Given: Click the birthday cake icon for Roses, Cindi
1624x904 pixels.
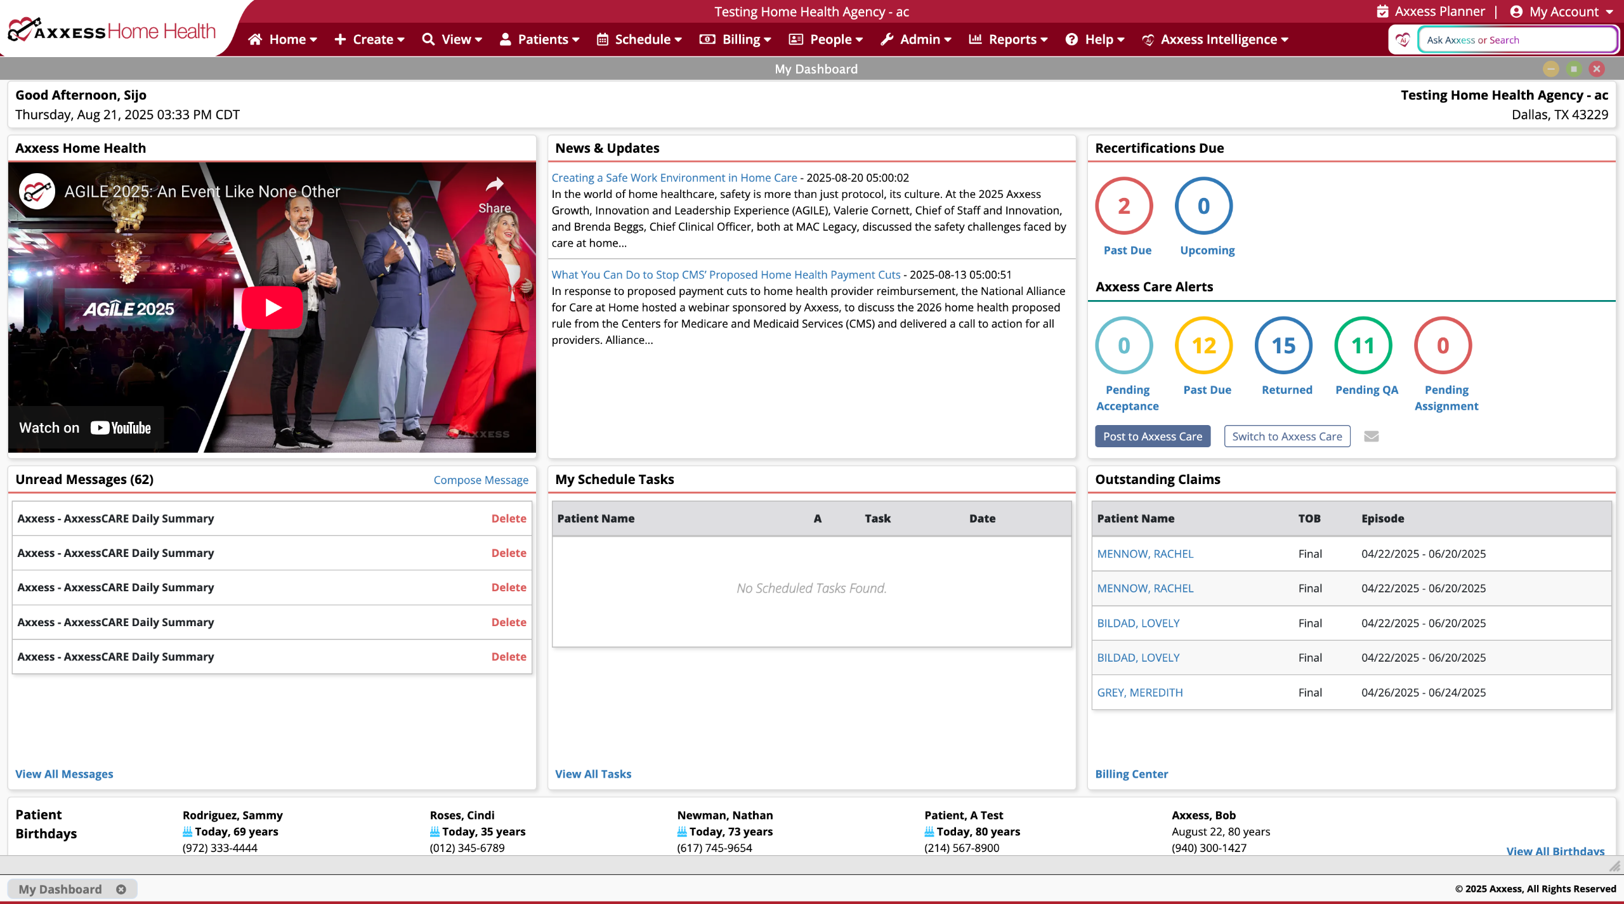Looking at the screenshot, I should click(435, 831).
